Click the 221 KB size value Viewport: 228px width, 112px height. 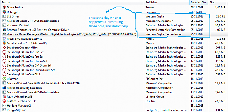(x=221, y=39)
